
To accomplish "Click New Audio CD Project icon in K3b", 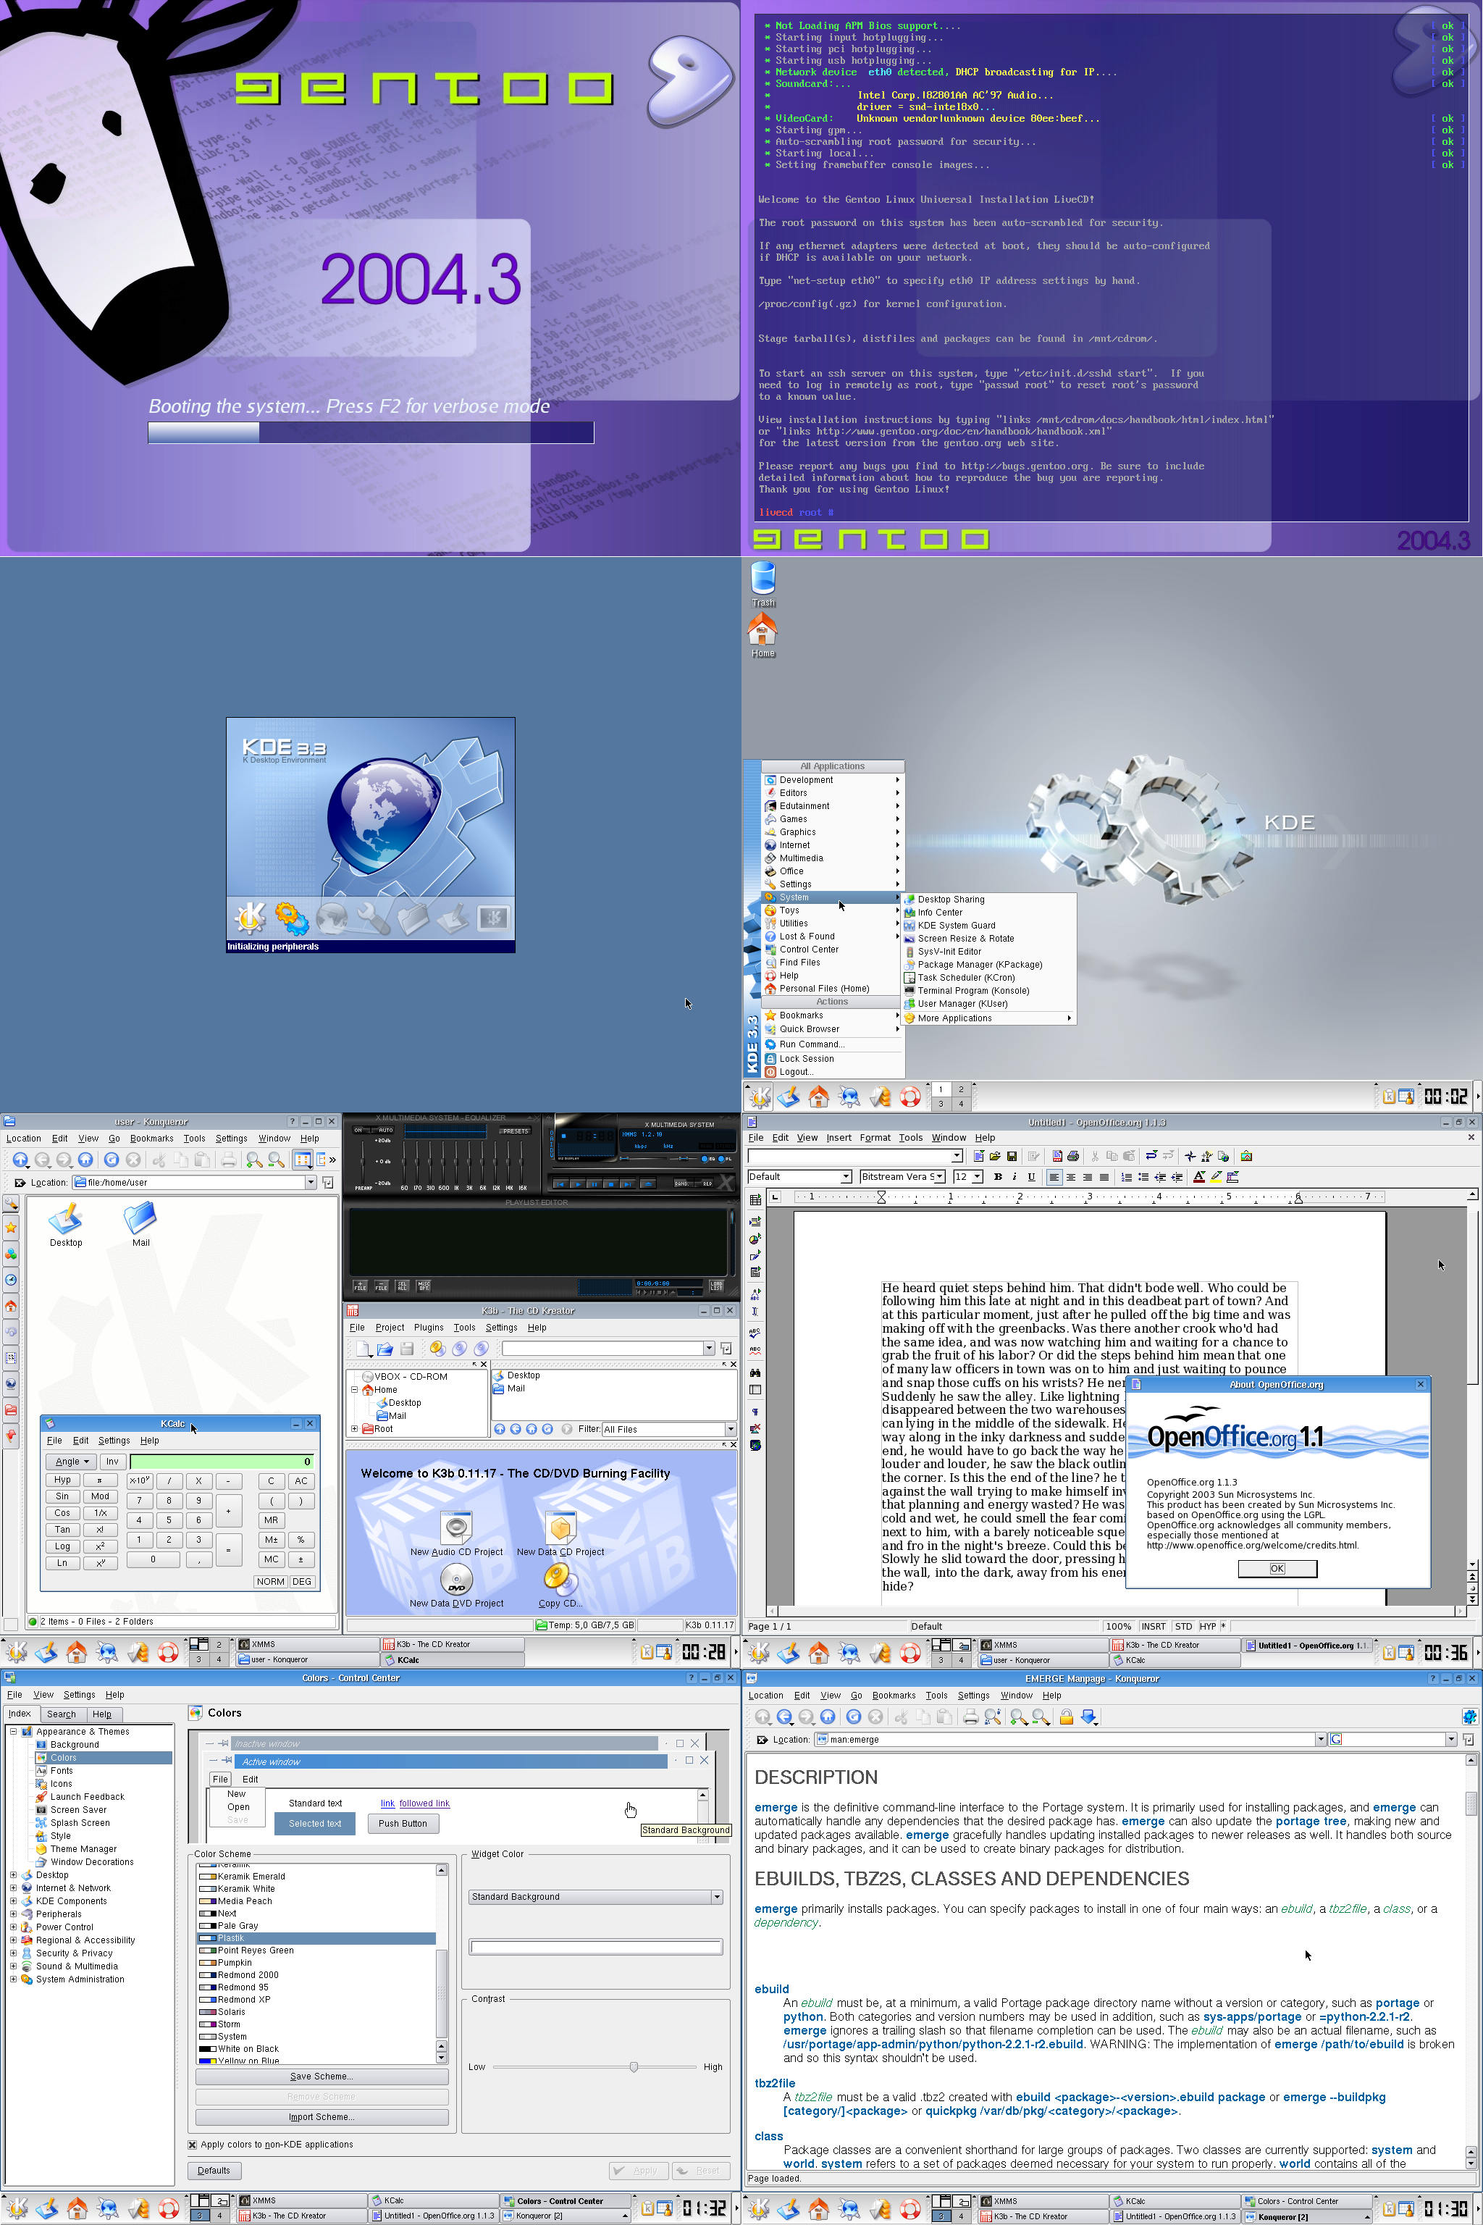I will pos(457,1527).
